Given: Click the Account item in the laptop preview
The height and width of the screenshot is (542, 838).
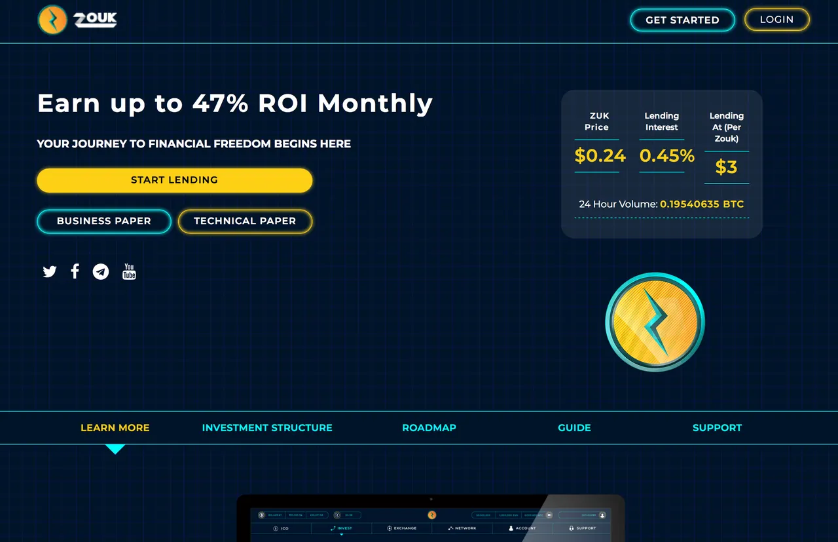Looking at the screenshot, I should (522, 528).
